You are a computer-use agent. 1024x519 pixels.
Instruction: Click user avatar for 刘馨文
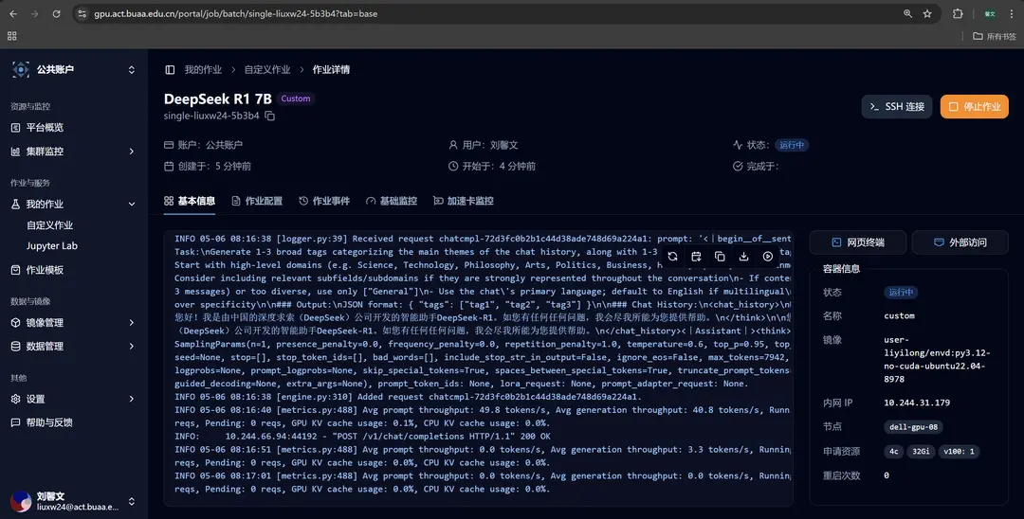(21, 501)
